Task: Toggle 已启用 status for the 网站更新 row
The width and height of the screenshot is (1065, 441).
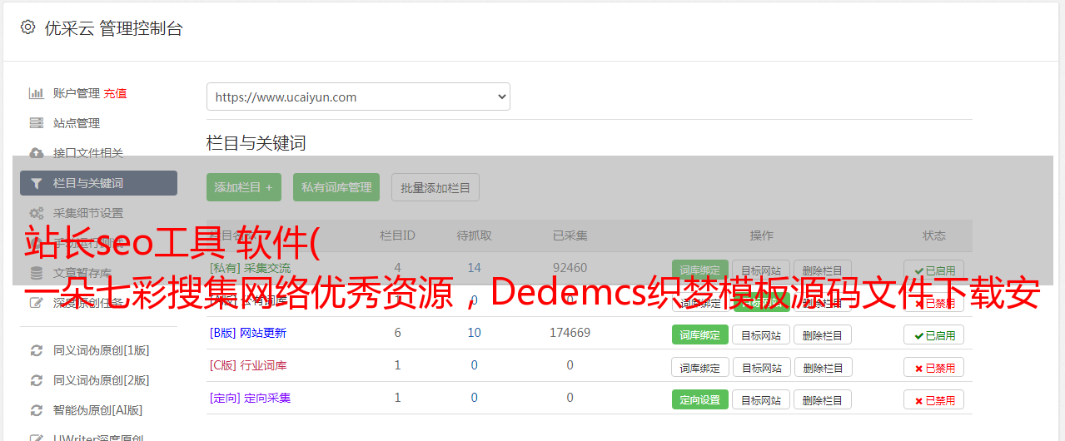Action: pos(934,334)
